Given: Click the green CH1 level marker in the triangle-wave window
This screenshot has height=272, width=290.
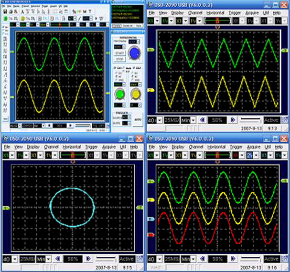Looking at the screenshot, I should (x=151, y=50).
